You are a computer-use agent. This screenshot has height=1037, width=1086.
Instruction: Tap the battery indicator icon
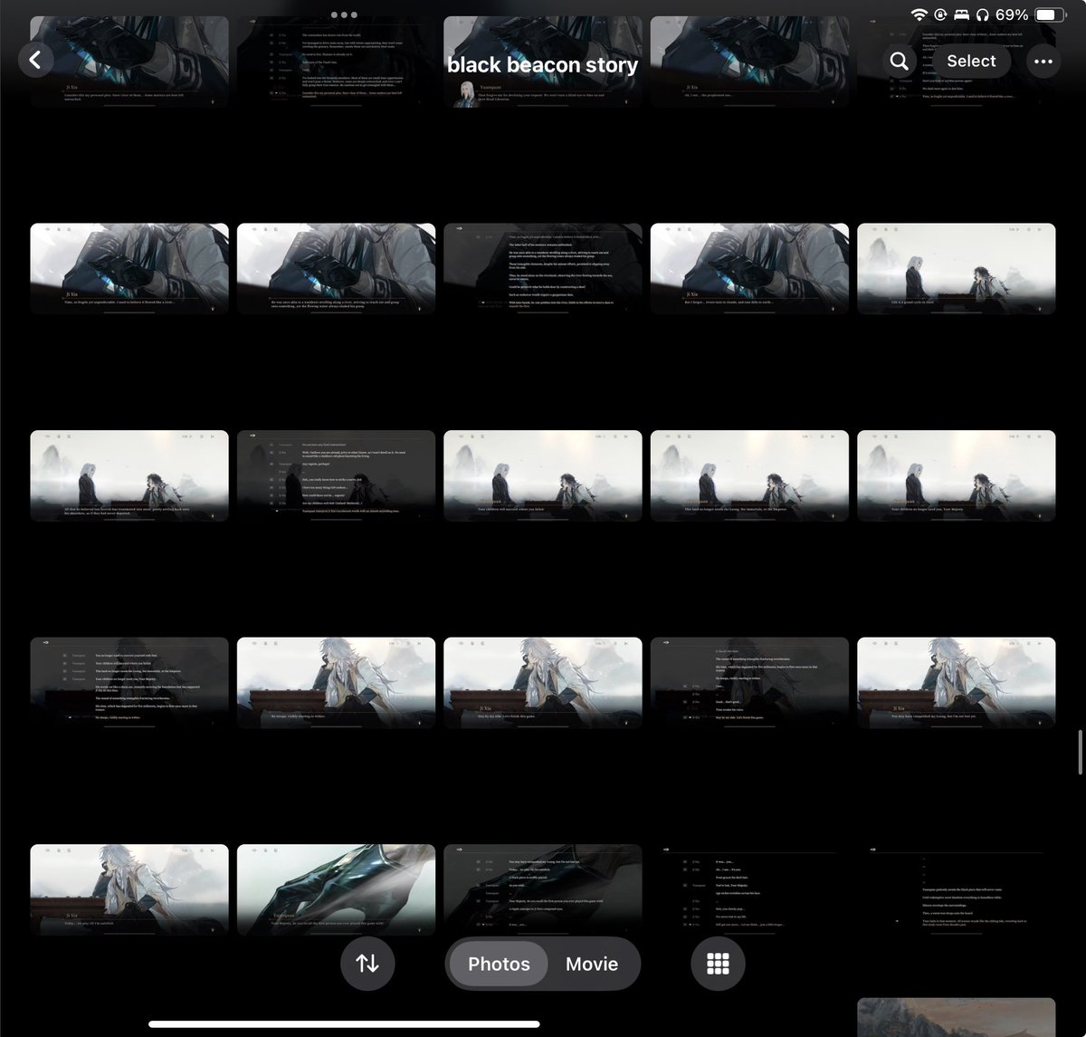[1050, 14]
